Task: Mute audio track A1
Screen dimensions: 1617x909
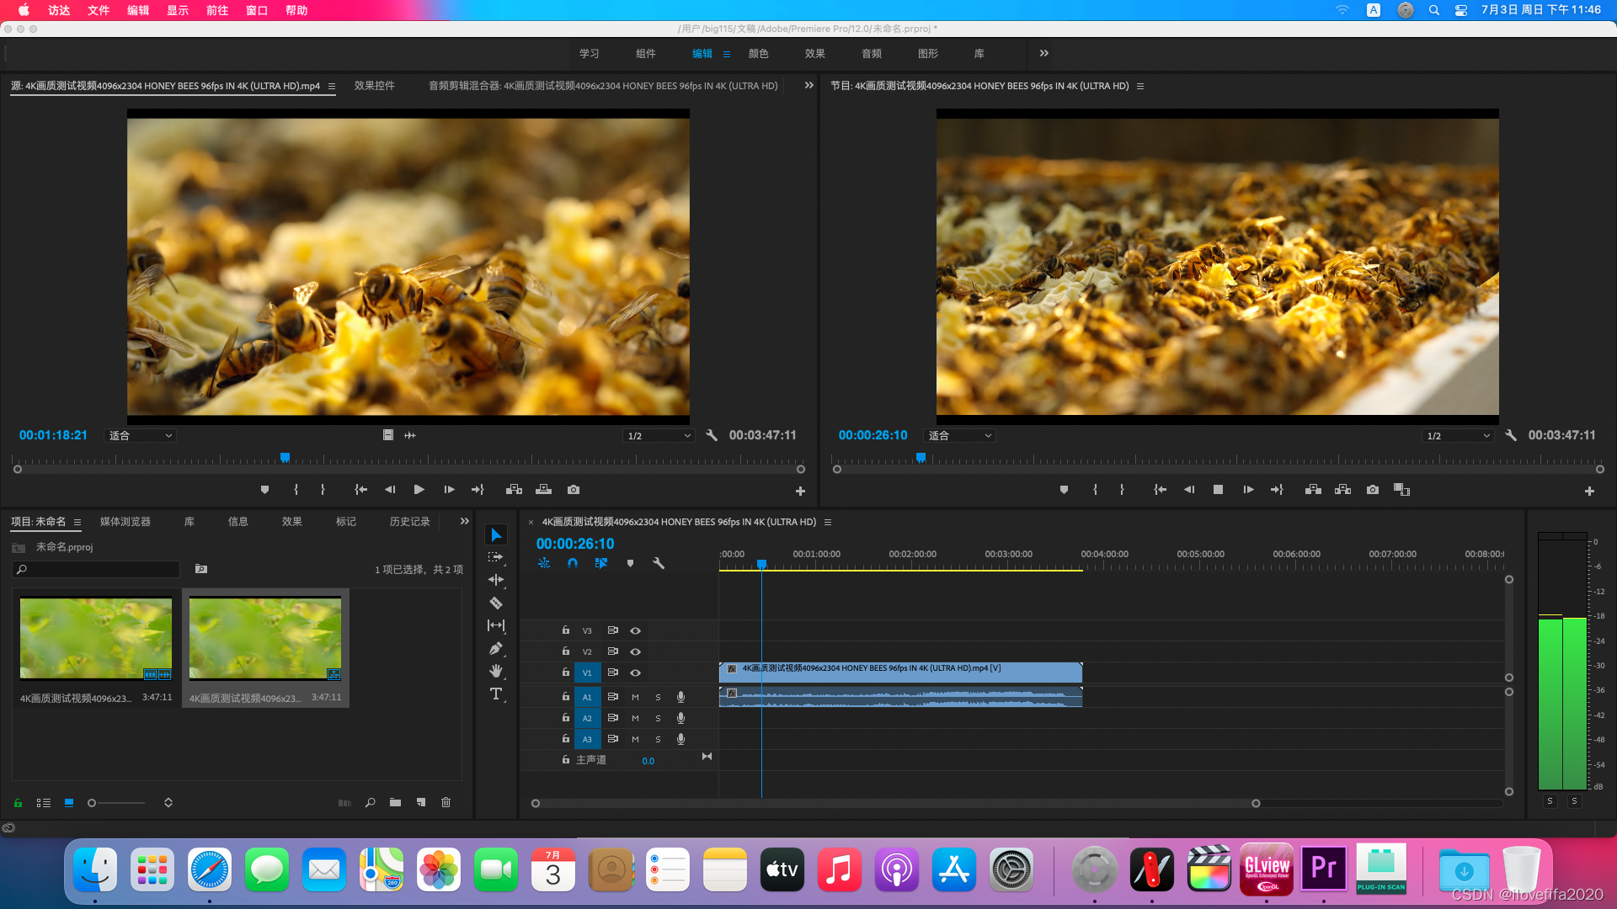Action: coord(635,697)
